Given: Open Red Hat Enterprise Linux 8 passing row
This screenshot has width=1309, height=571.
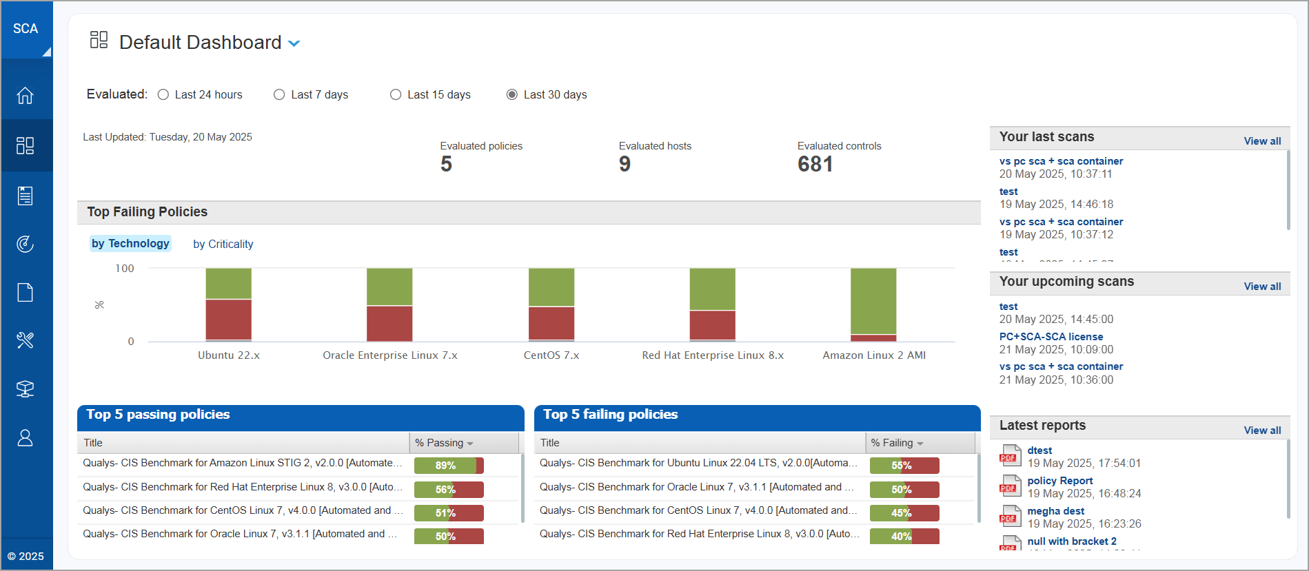Looking at the screenshot, I should coord(243,487).
